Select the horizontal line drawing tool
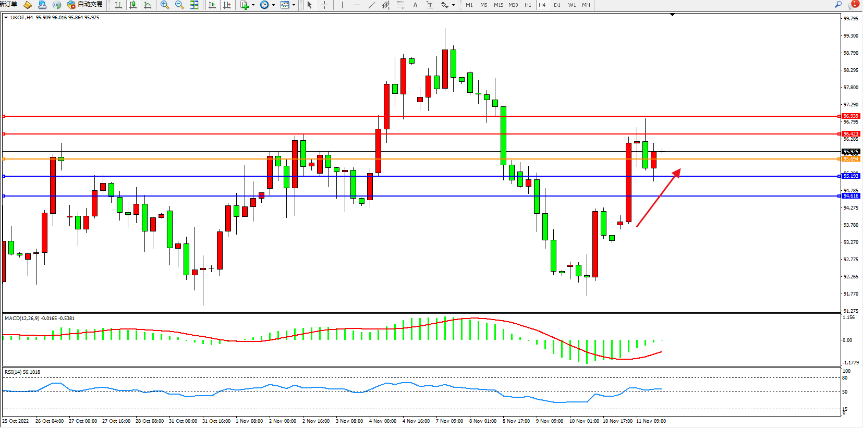The width and height of the screenshot is (863, 428). click(357, 5)
